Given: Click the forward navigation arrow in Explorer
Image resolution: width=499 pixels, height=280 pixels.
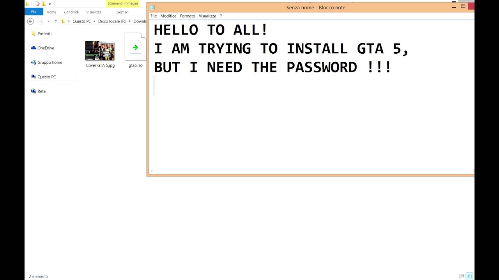Looking at the screenshot, I should point(41,21).
